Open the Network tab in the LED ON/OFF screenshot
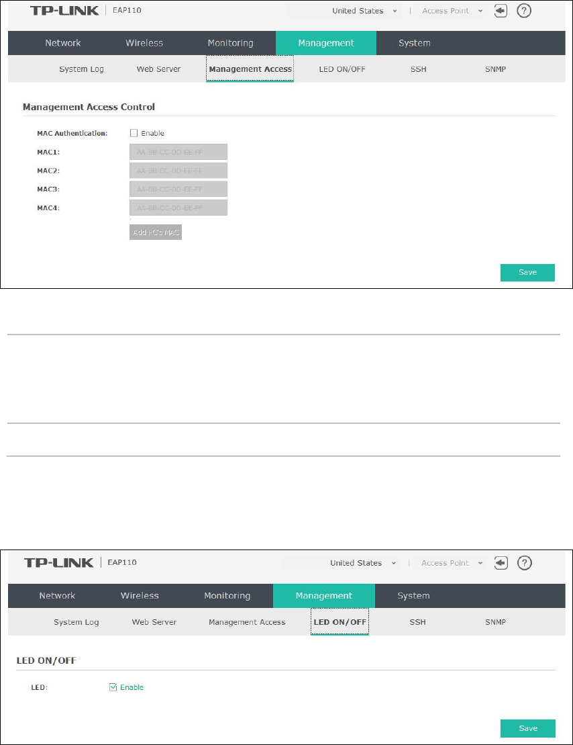 57,595
